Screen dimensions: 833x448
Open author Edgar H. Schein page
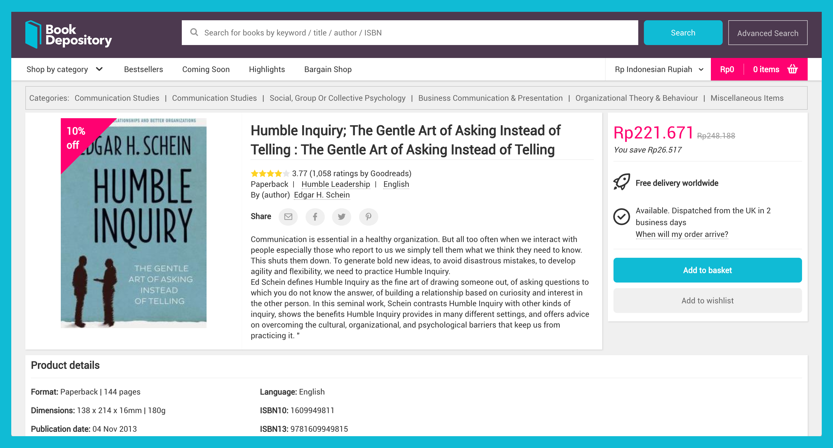pos(322,195)
